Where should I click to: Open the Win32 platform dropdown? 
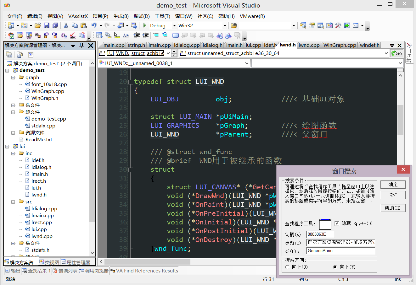[x=225, y=25]
